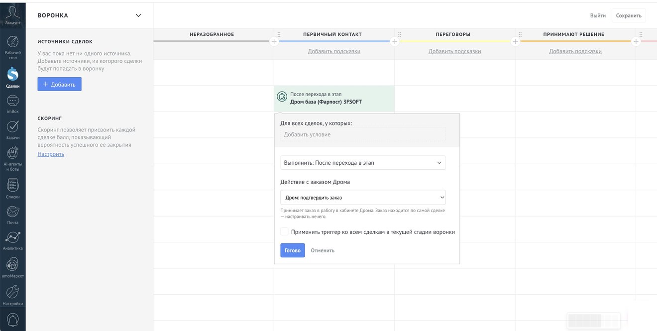Open the Настройки settings icon
The image size is (657, 331).
(x=13, y=292)
